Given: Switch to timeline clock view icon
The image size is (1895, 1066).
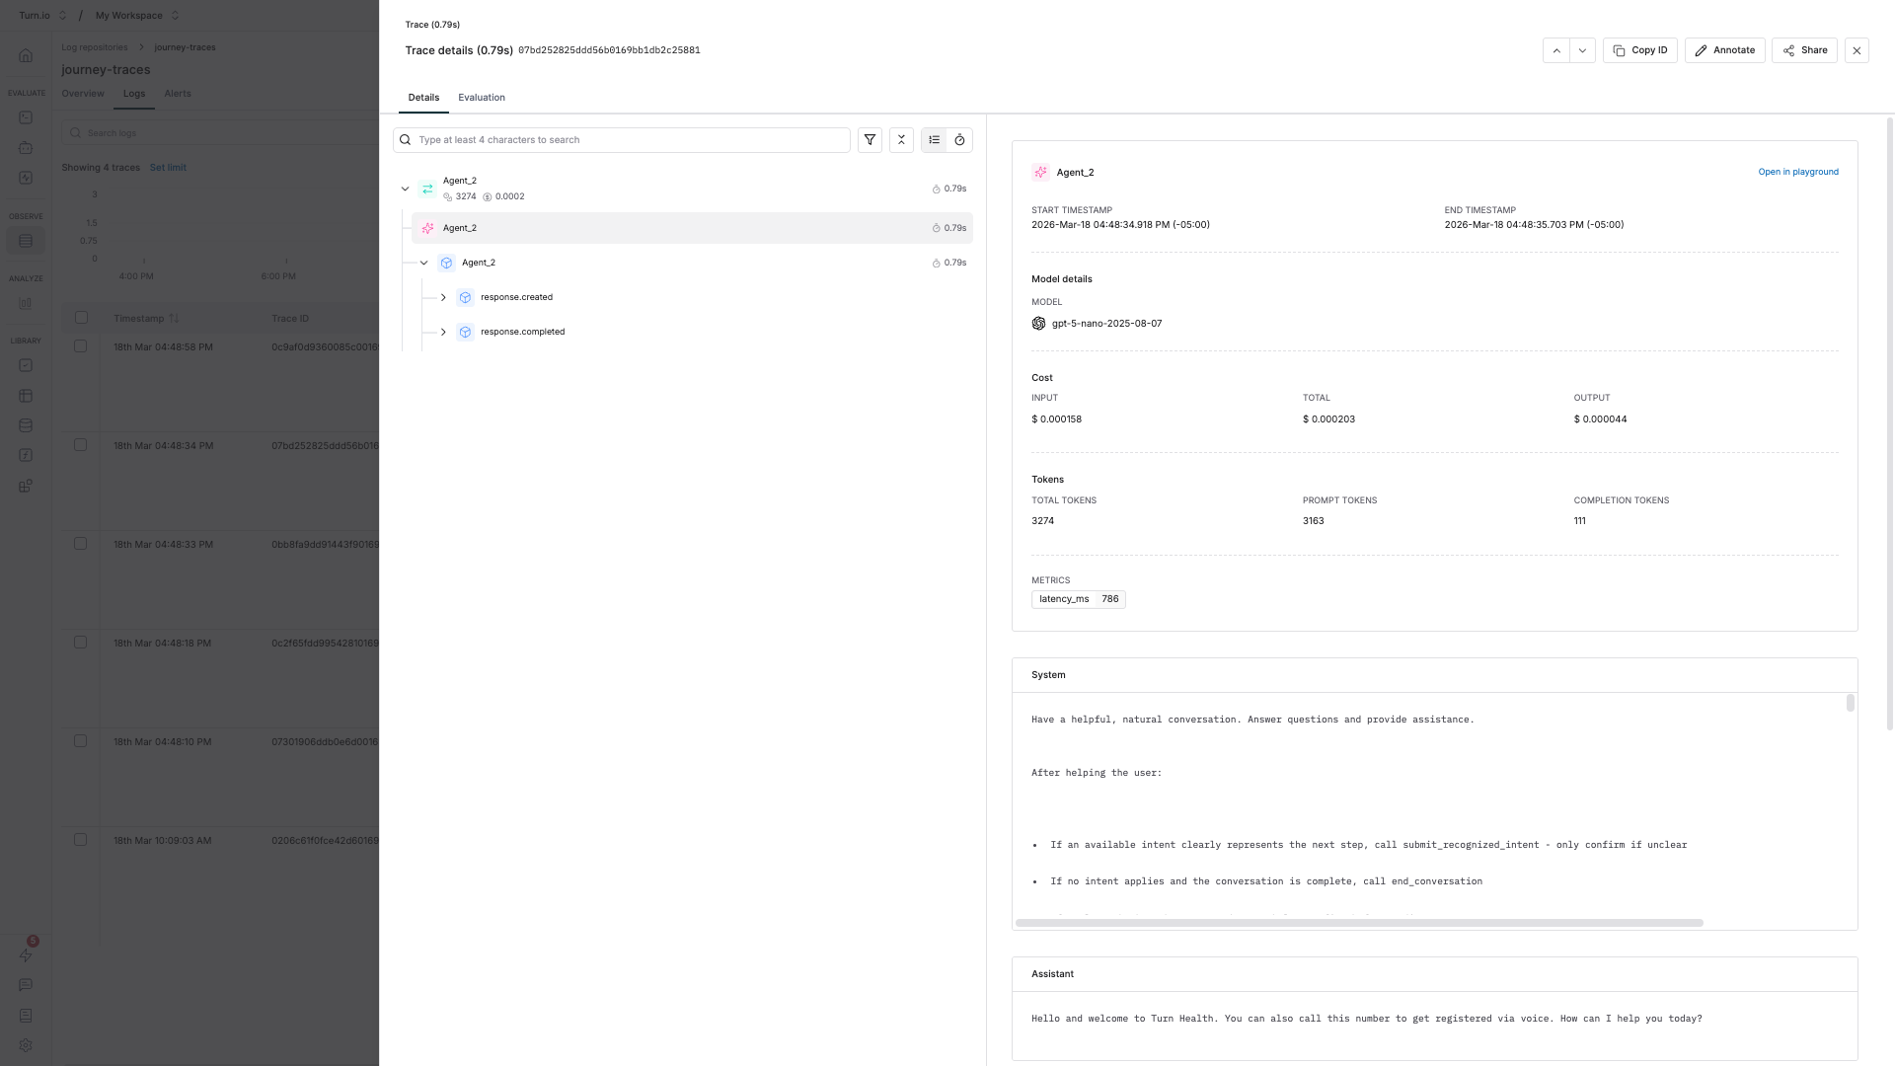Looking at the screenshot, I should [959, 140].
